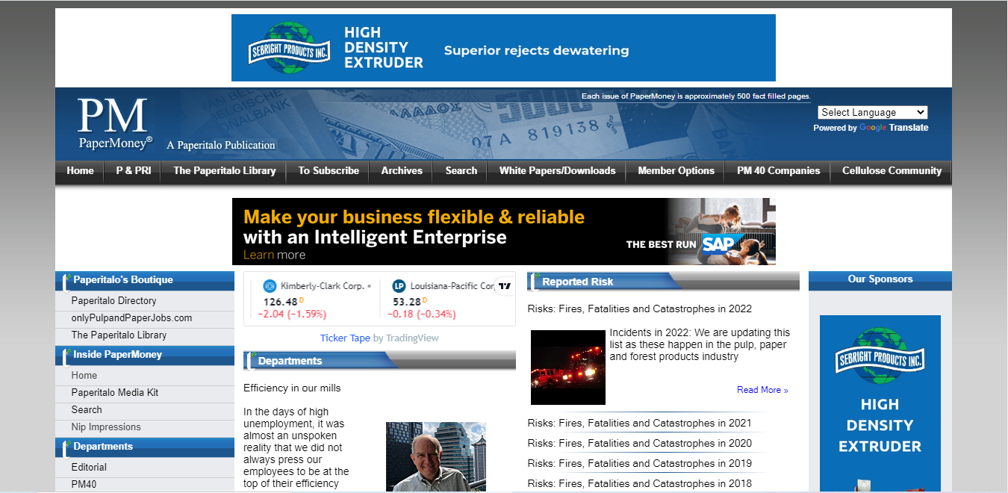Click the Kimberly-Clark ticker logo icon
Image resolution: width=1008 pixels, height=493 pixels.
pyautogui.click(x=270, y=286)
